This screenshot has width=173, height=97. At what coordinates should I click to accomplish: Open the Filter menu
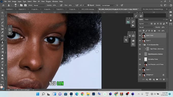pos(35,2)
